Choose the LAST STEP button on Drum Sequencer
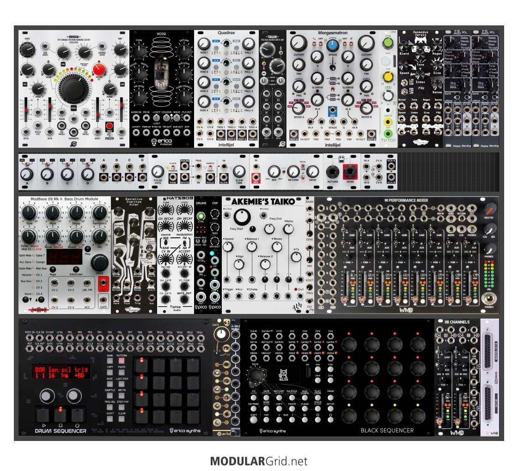The height and width of the screenshot is (471, 518). [122, 384]
